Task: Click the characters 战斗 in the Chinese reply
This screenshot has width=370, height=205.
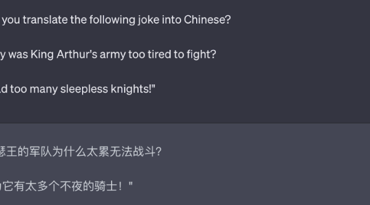Action: [144, 151]
